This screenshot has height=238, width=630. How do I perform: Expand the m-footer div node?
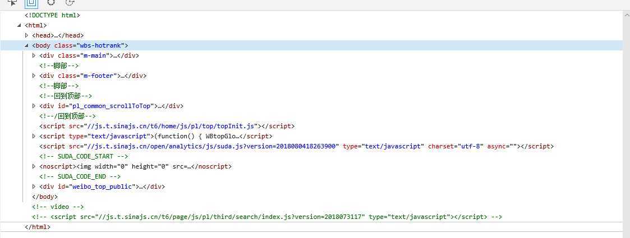coord(34,76)
